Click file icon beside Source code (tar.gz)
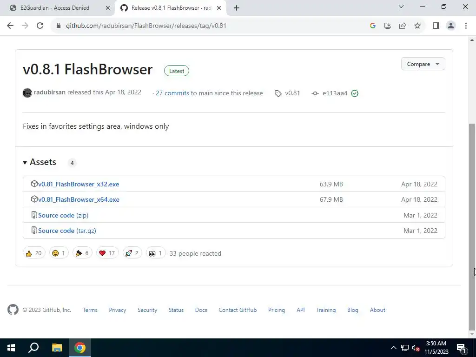This screenshot has width=476, height=357. (34, 230)
